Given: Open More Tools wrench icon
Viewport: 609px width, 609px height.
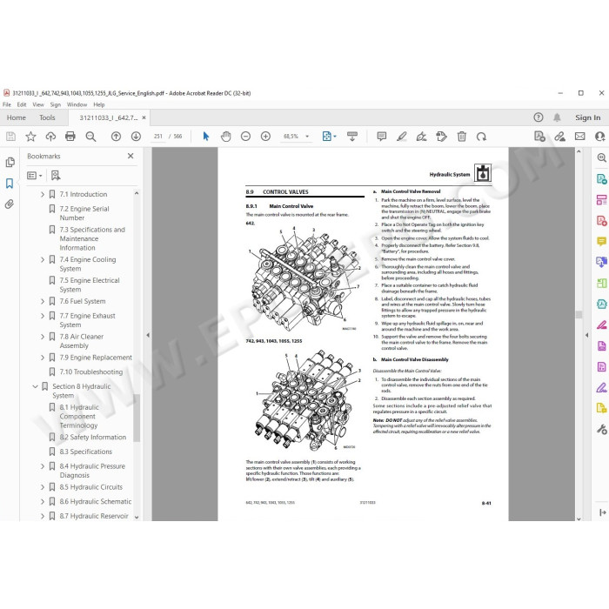Looking at the screenshot, I should [x=601, y=429].
